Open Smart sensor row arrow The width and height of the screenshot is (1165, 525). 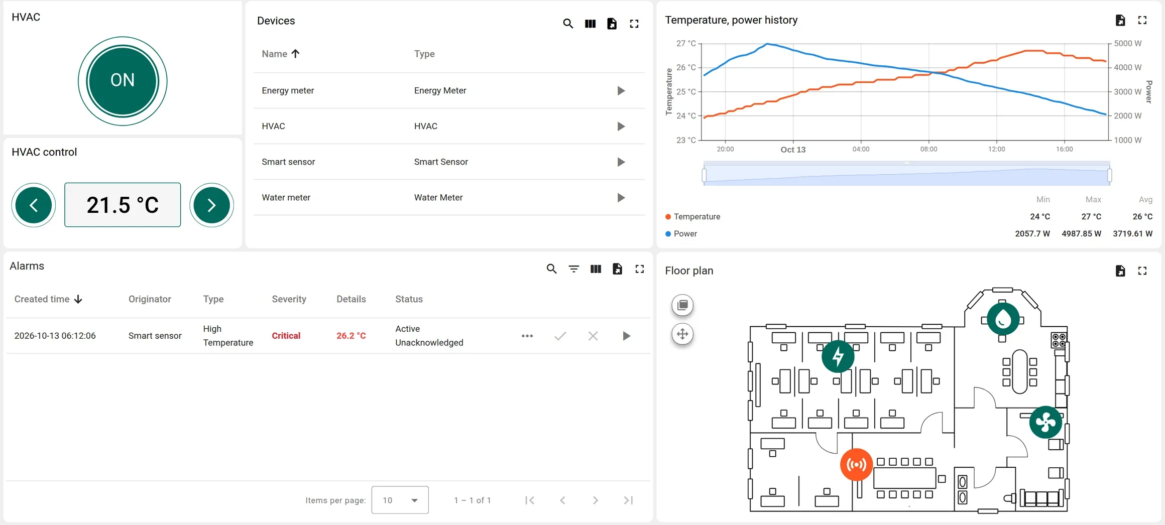click(x=621, y=162)
